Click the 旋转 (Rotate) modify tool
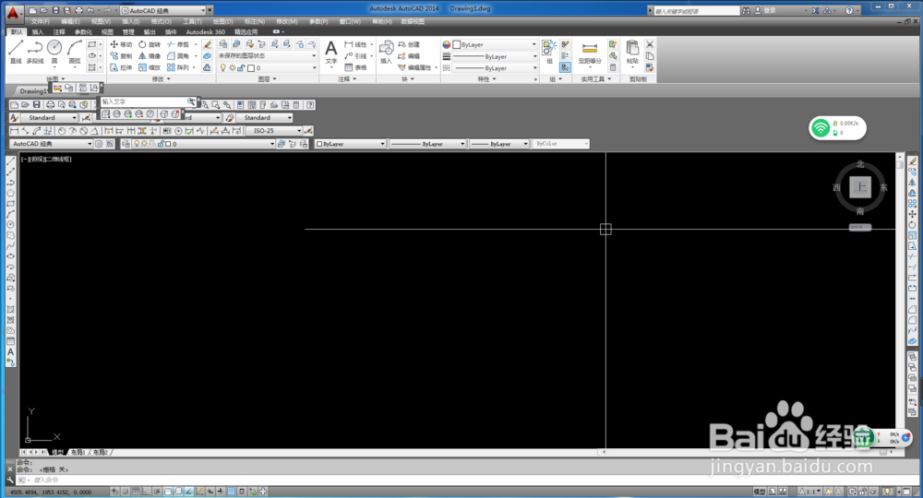 [150, 44]
